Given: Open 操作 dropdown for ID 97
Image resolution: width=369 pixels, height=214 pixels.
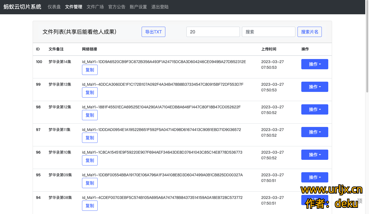Looking at the screenshot, I should pos(315,132).
